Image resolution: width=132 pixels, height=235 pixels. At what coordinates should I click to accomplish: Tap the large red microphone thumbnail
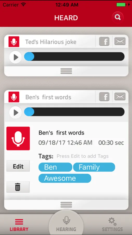pyautogui.click(x=18, y=138)
